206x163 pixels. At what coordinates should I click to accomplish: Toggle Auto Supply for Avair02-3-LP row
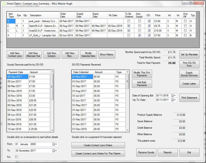coord(139,31)
